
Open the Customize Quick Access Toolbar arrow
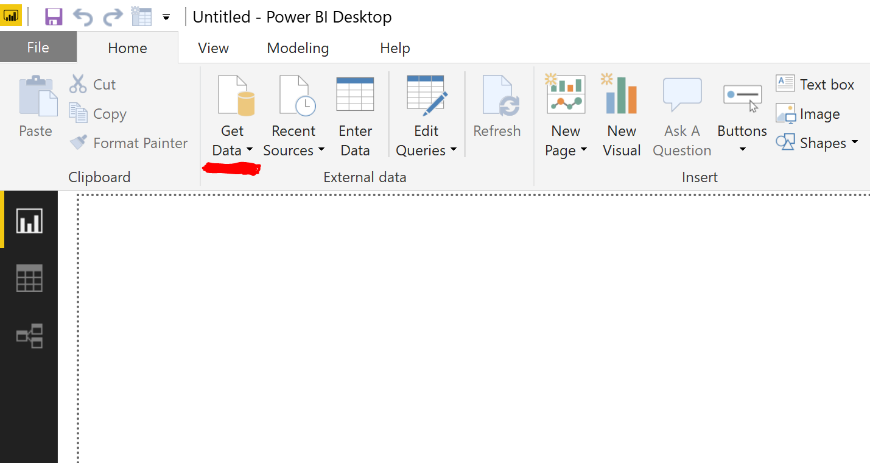coord(166,18)
